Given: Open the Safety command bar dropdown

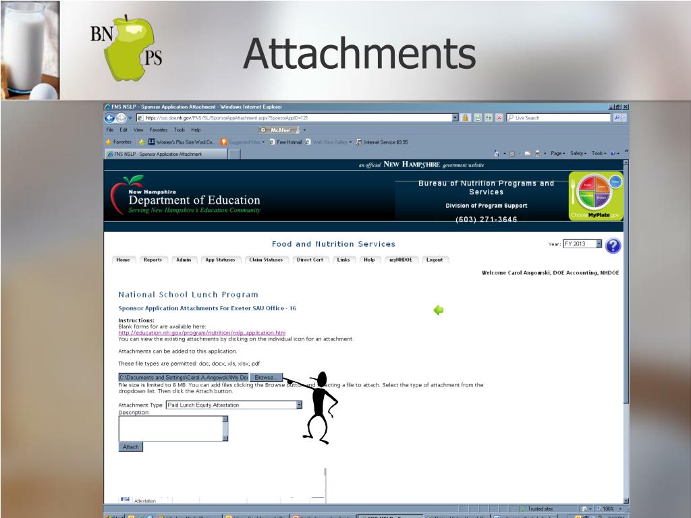Looking at the screenshot, I should [x=578, y=153].
